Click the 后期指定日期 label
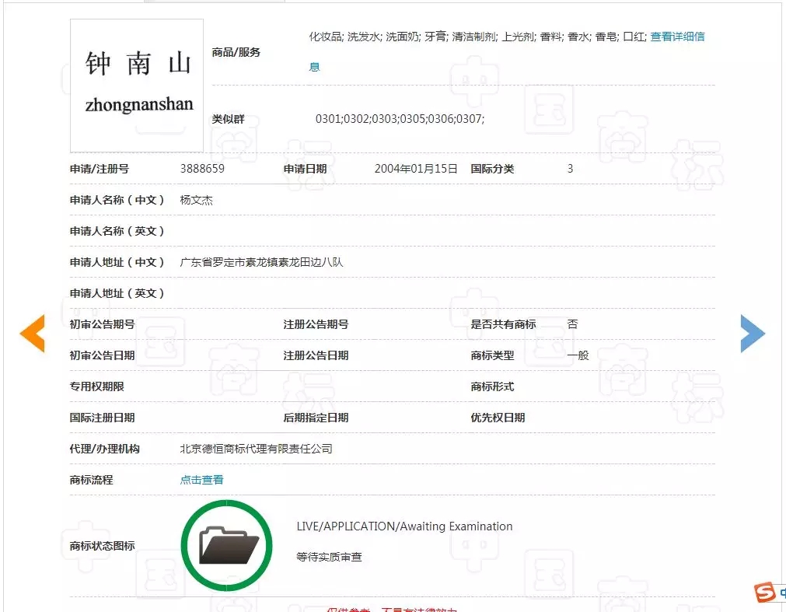Viewport: 786px width, 612px height. click(316, 418)
